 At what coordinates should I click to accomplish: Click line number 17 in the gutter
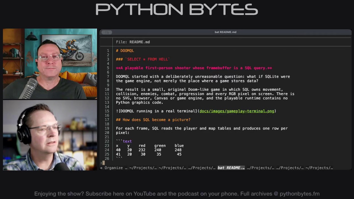coord(107,120)
